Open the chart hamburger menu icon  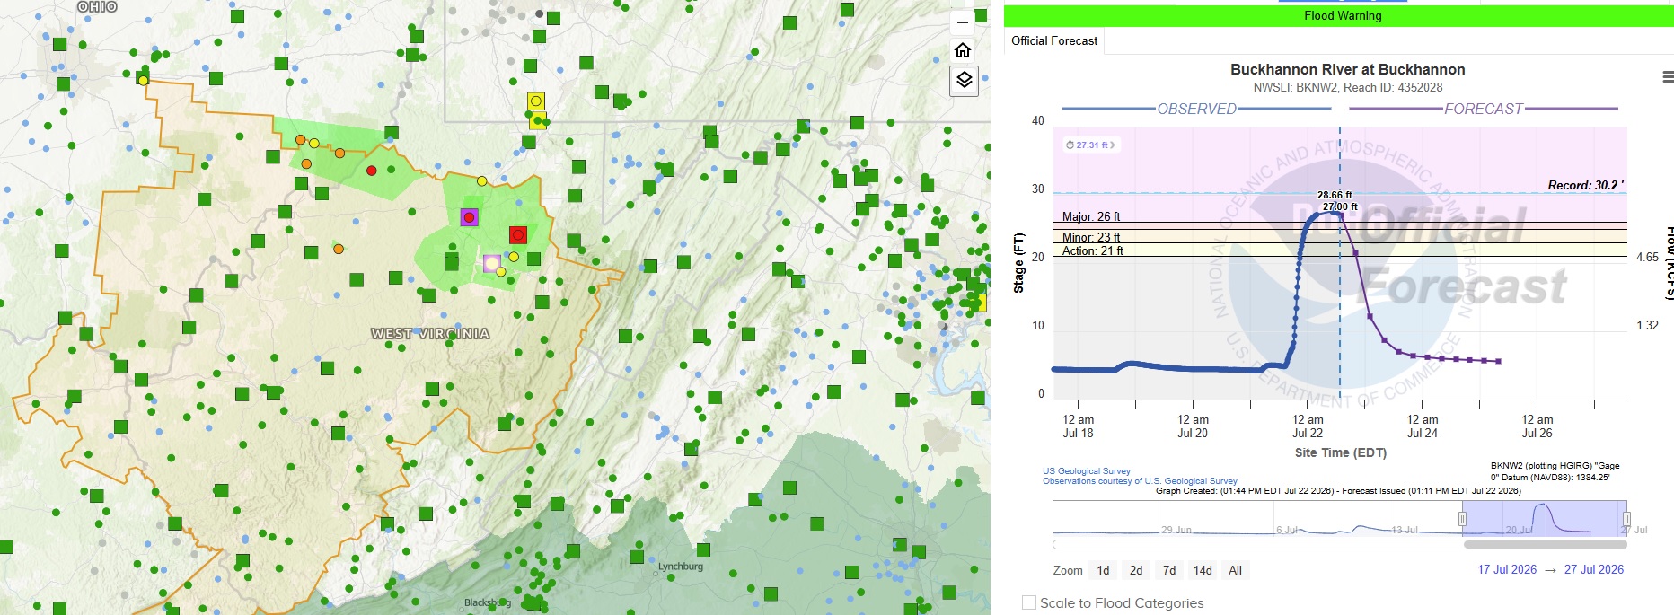point(1667,77)
